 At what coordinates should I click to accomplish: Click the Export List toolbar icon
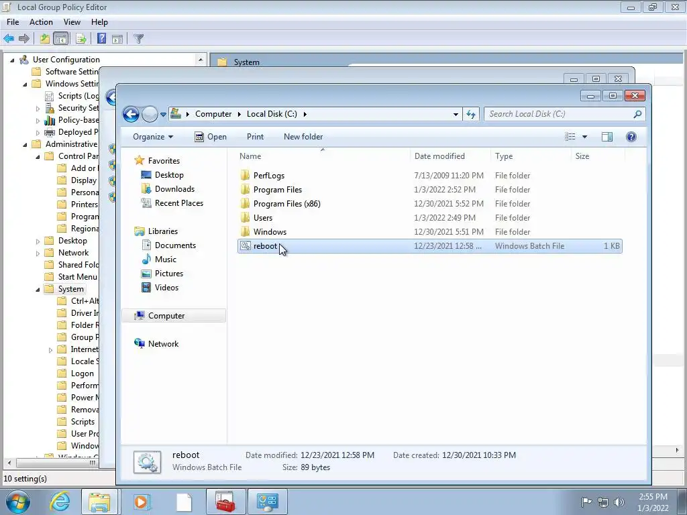point(81,38)
